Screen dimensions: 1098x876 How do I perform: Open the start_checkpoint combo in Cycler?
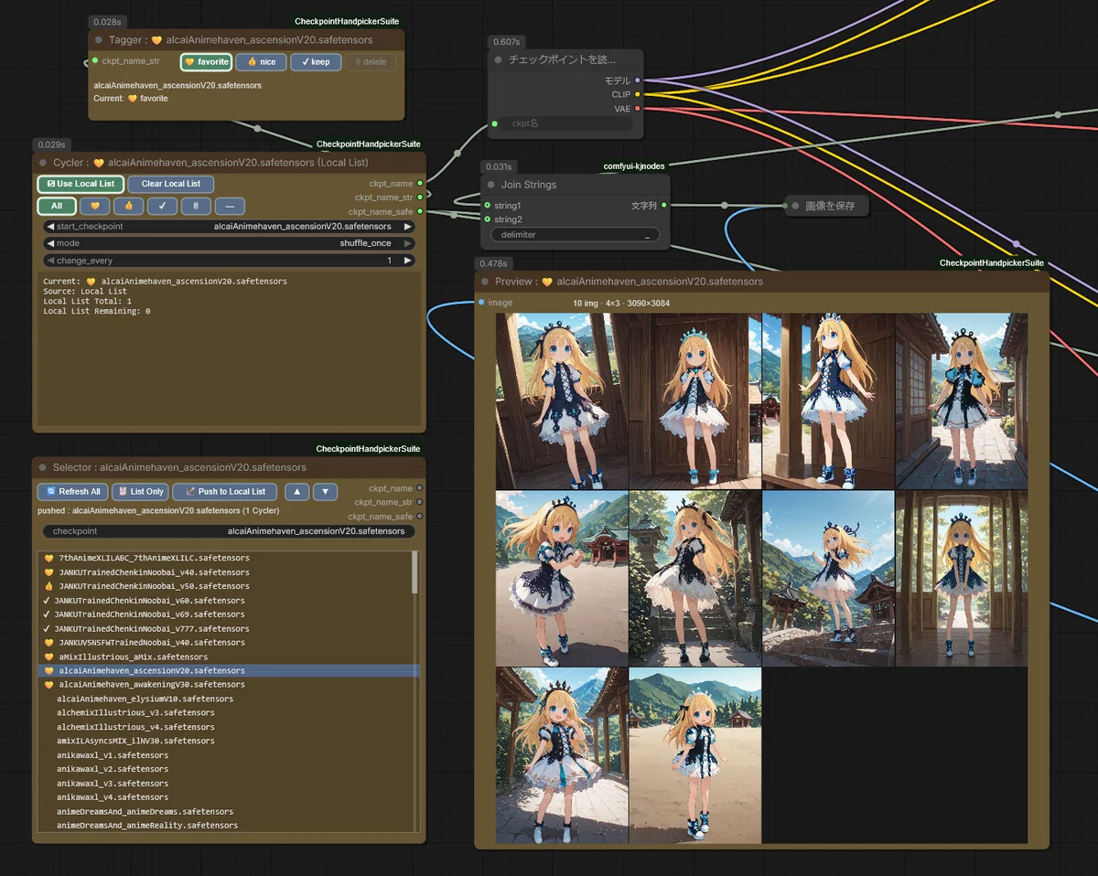point(229,226)
